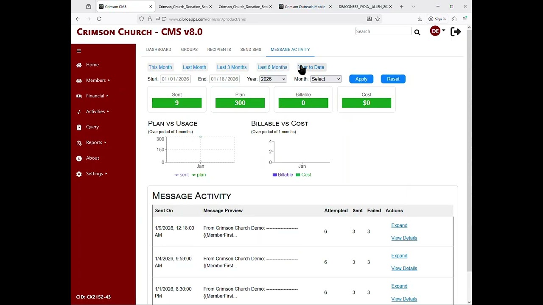Viewport: 543px width, 305px height.
Task: Click the Sent 9 counter
Action: point(177,103)
